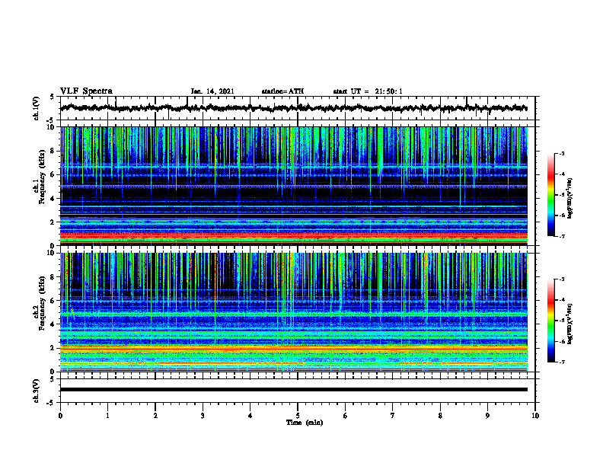
Task: Click the ch.1 frequency tick label "8"
Action: [x=53, y=151]
